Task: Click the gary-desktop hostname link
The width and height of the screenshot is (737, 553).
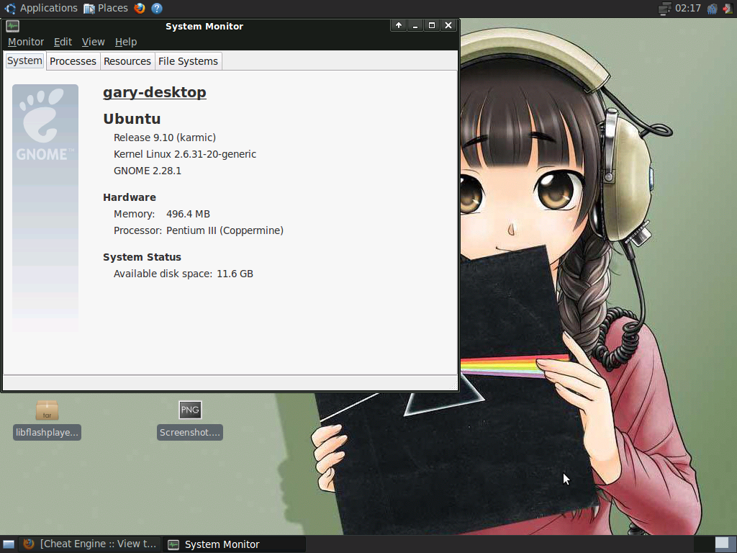Action: (x=154, y=92)
